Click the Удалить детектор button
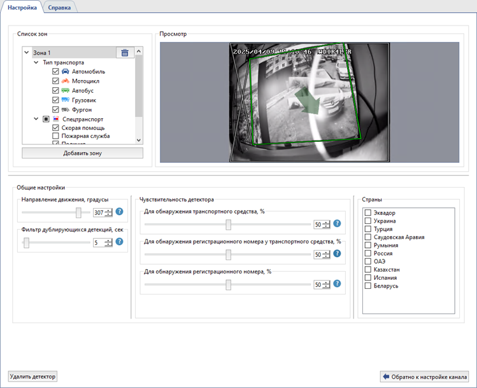The height and width of the screenshot is (388, 477). click(32, 376)
